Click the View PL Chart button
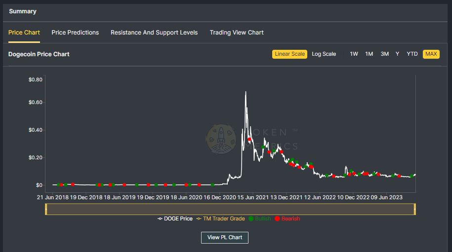Viewport: 452px width, 252px height. (225, 238)
